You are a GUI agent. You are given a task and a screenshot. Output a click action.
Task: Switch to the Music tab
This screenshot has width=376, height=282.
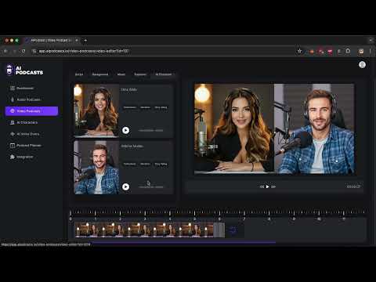pos(121,74)
